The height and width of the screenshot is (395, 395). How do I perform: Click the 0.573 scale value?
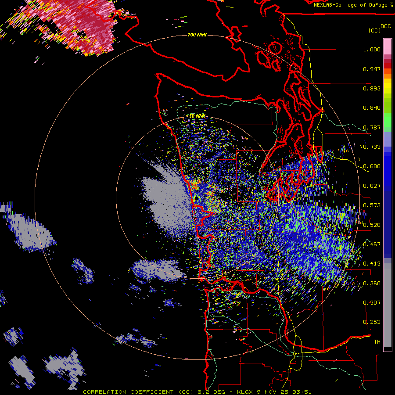pyautogui.click(x=372, y=205)
